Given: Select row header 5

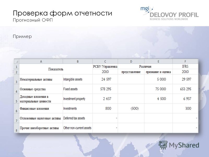Looking at the screenshot, I should [x=16, y=99].
